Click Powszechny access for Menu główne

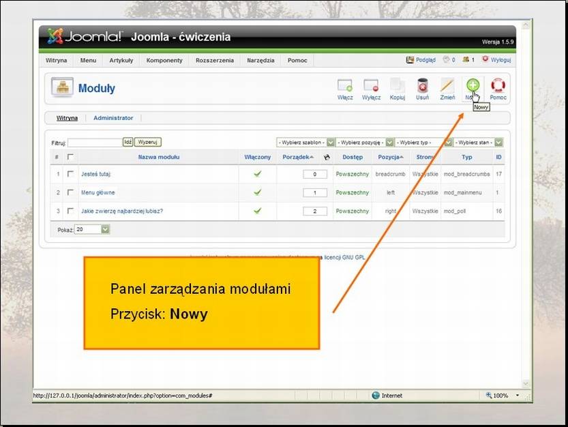352,192
